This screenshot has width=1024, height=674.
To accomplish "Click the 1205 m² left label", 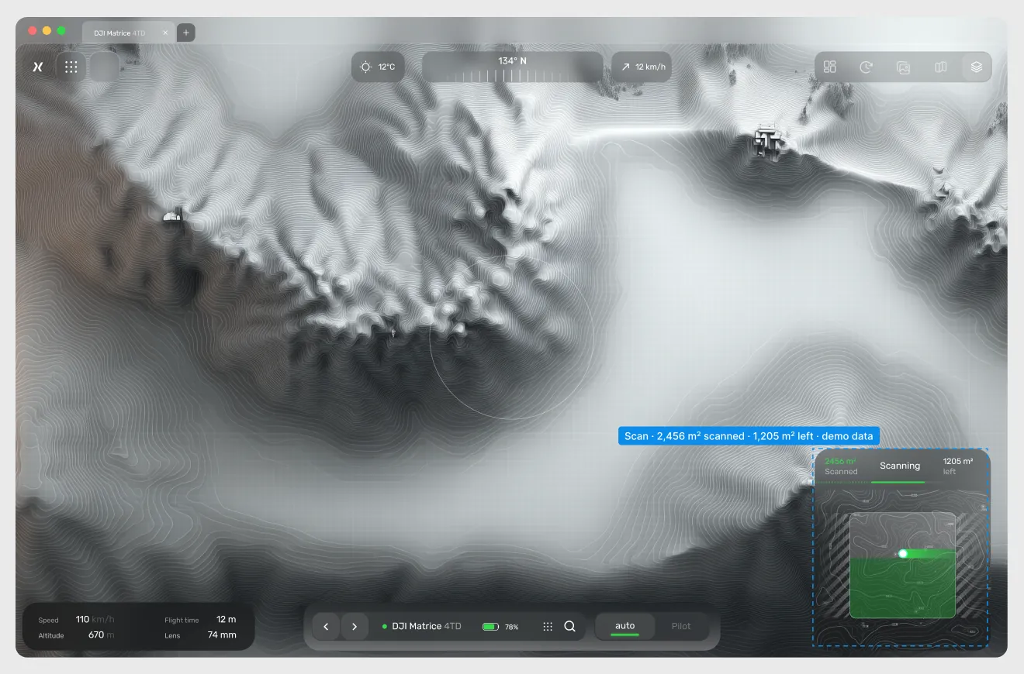I will [x=957, y=466].
